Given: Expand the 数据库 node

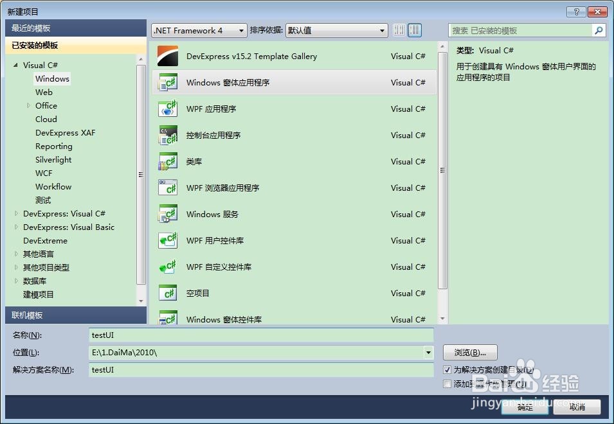Looking at the screenshot, I should (x=16, y=281).
